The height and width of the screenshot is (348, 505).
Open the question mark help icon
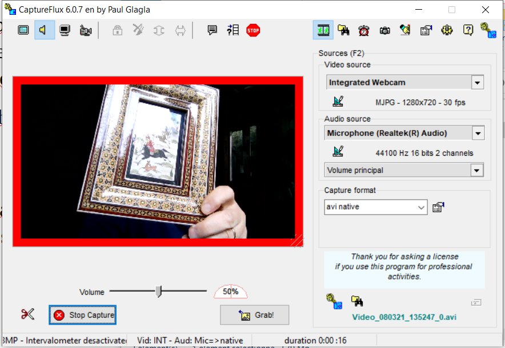(x=468, y=30)
